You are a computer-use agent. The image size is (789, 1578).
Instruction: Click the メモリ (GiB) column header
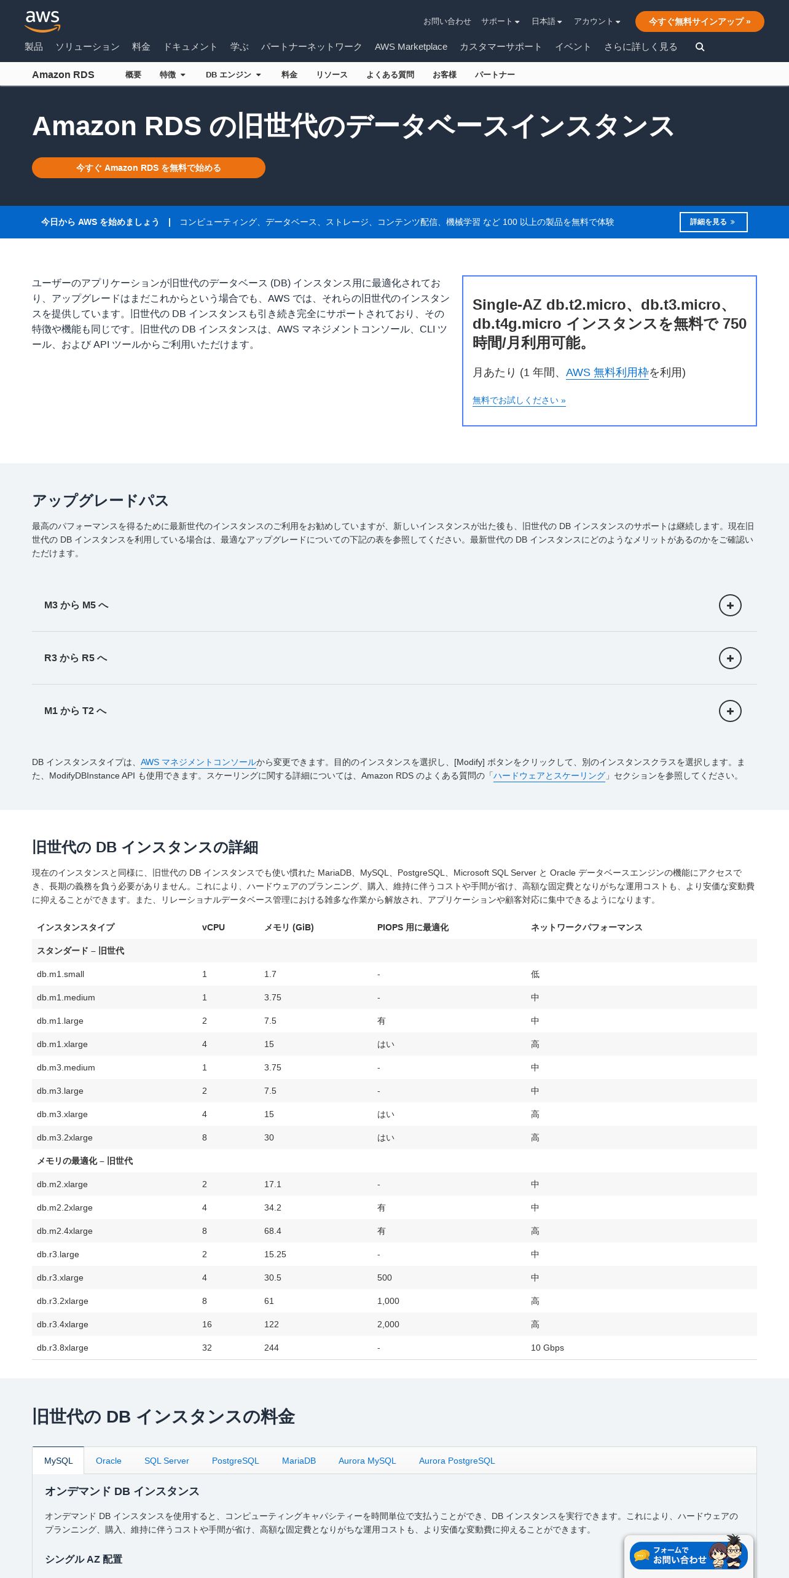point(289,927)
